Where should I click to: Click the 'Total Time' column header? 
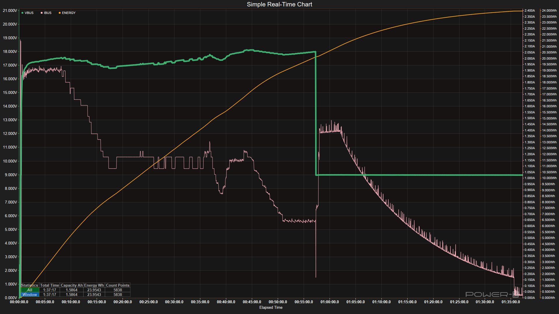(x=49, y=286)
